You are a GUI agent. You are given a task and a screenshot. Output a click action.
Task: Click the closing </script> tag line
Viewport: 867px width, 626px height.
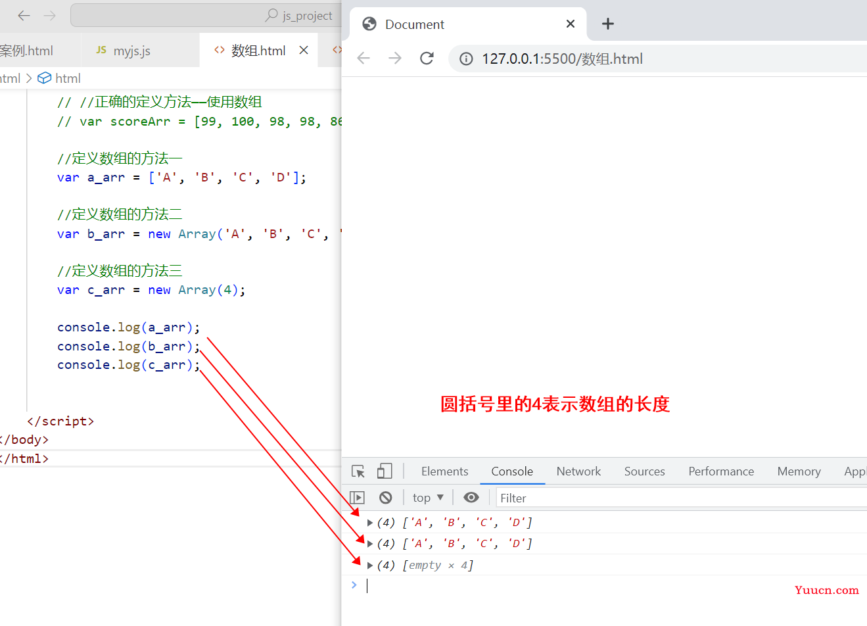pos(60,421)
